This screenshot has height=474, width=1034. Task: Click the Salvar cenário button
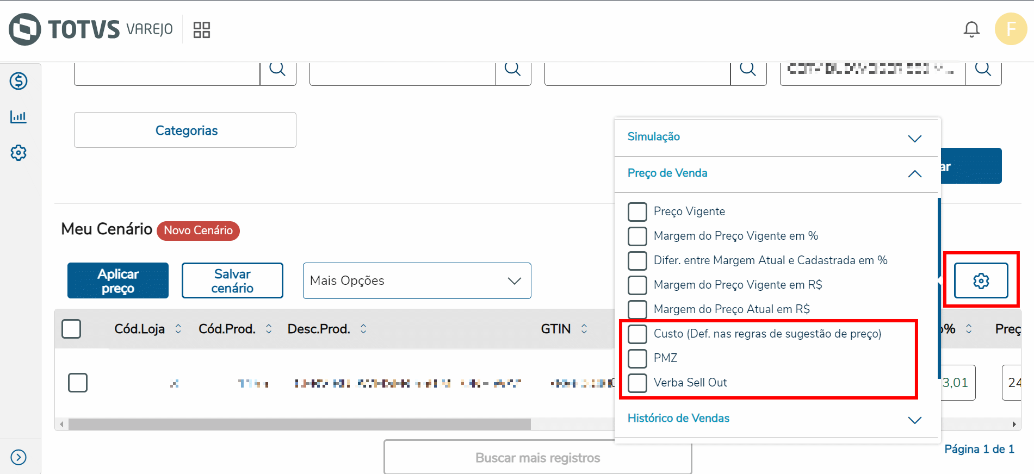pyautogui.click(x=232, y=280)
